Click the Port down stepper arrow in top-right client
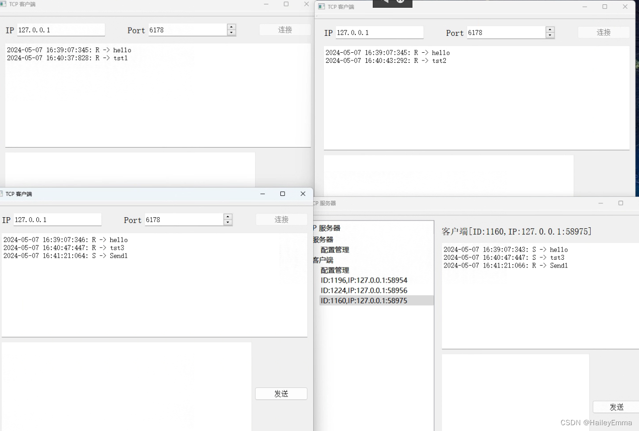Viewport: 639px width, 431px height. [549, 34]
